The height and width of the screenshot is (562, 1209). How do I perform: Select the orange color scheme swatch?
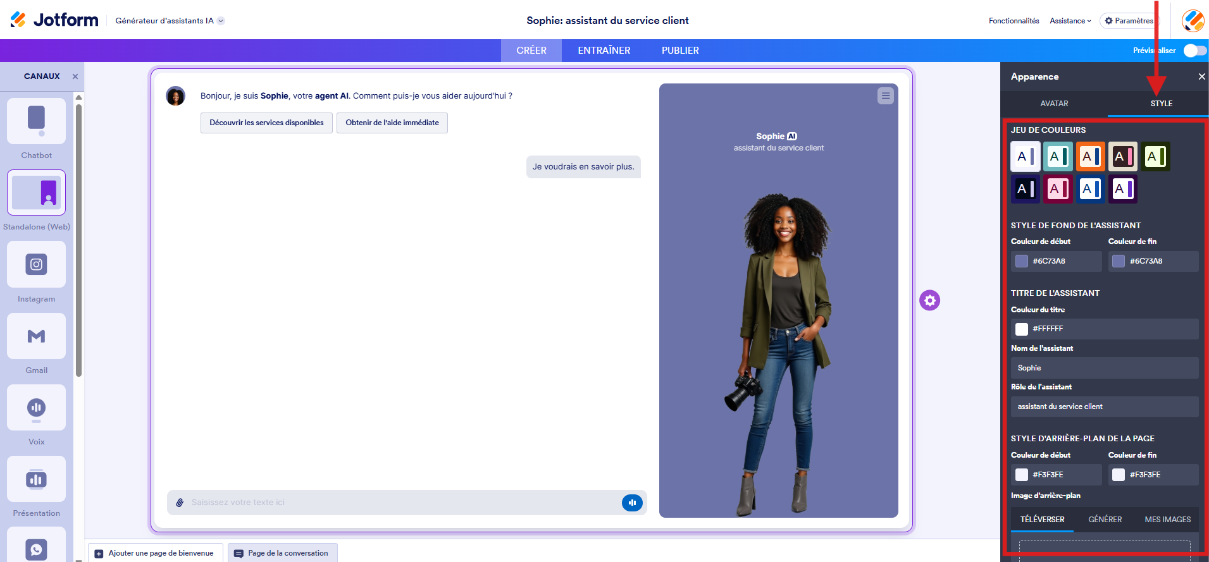pyautogui.click(x=1091, y=156)
